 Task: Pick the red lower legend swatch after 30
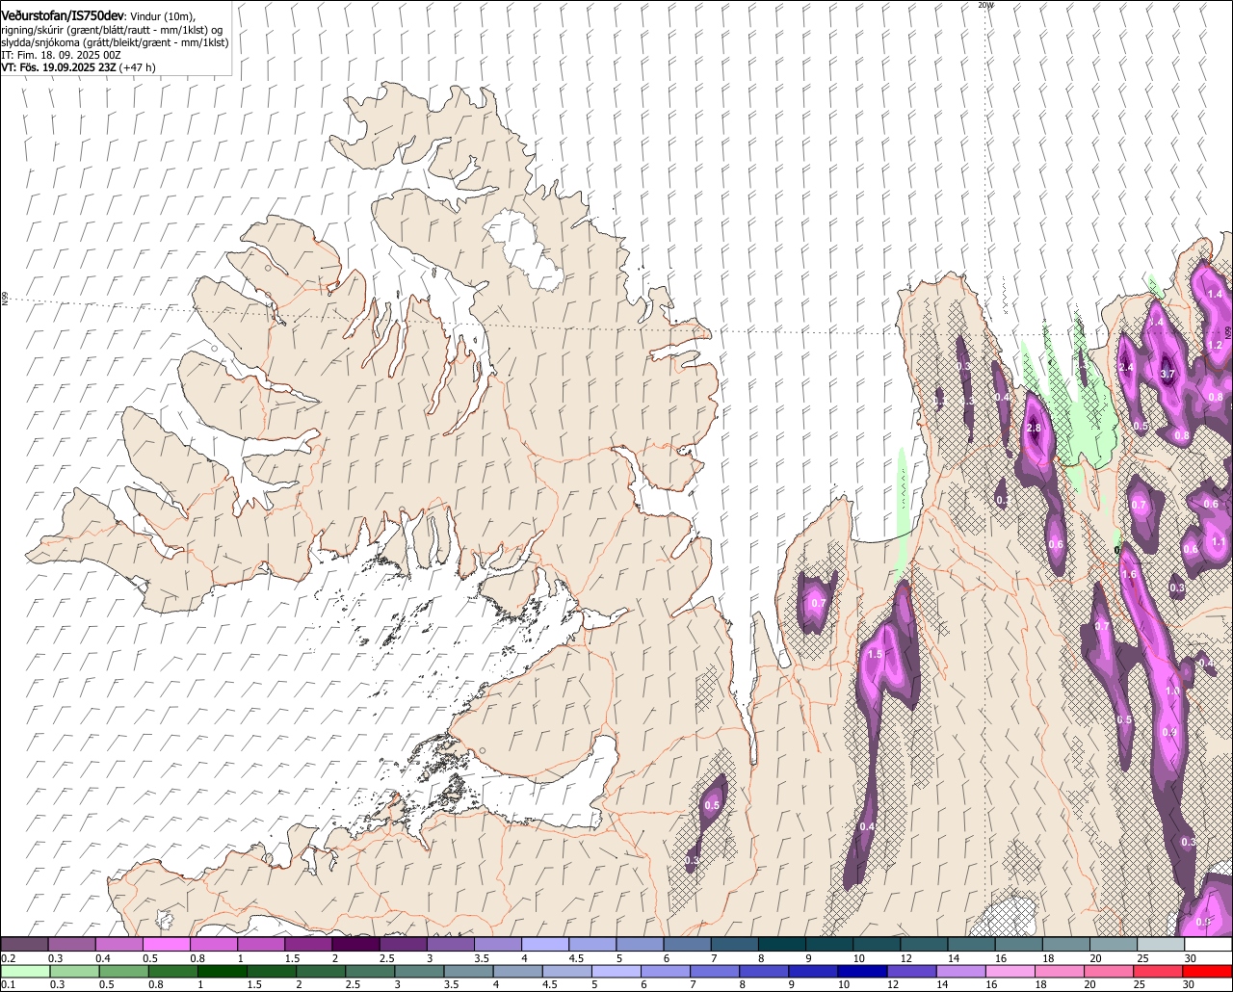click(1208, 971)
